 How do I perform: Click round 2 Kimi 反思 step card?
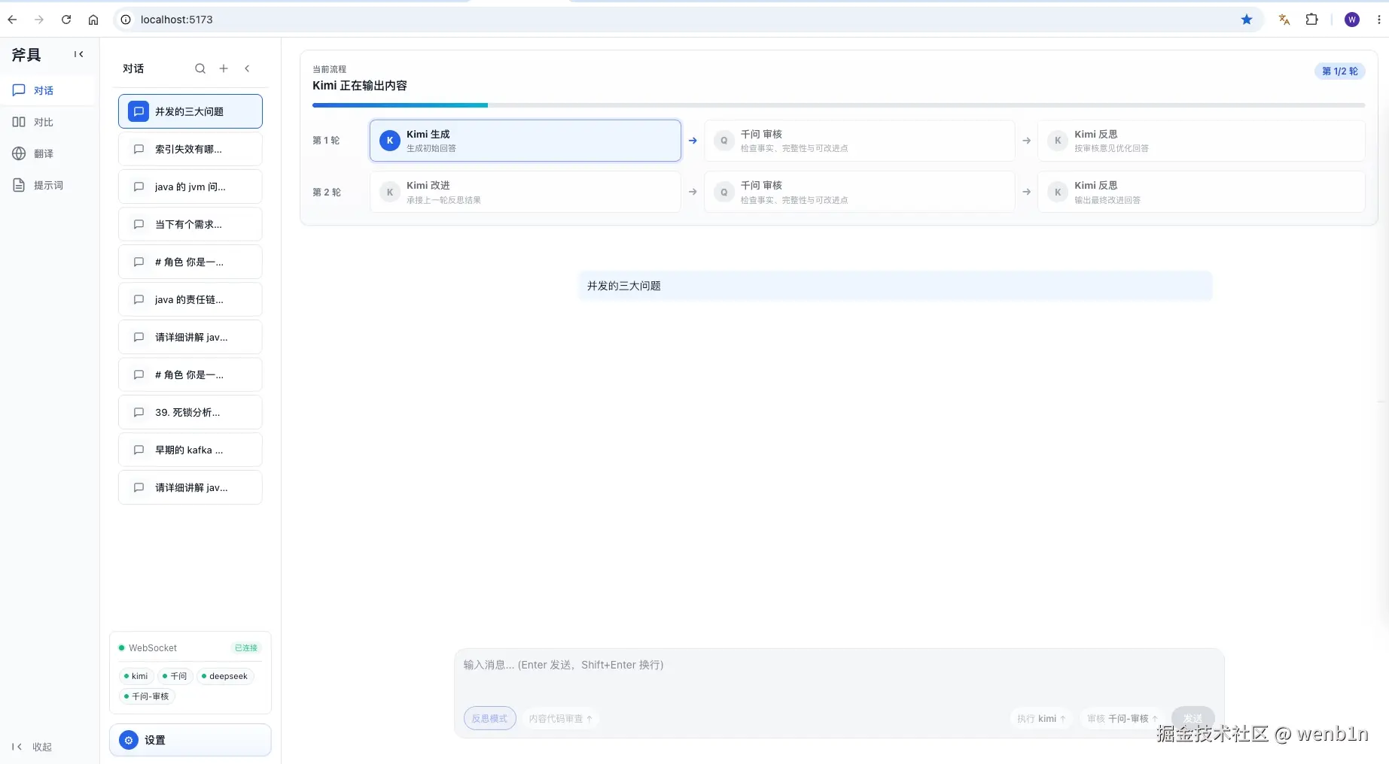point(1202,192)
